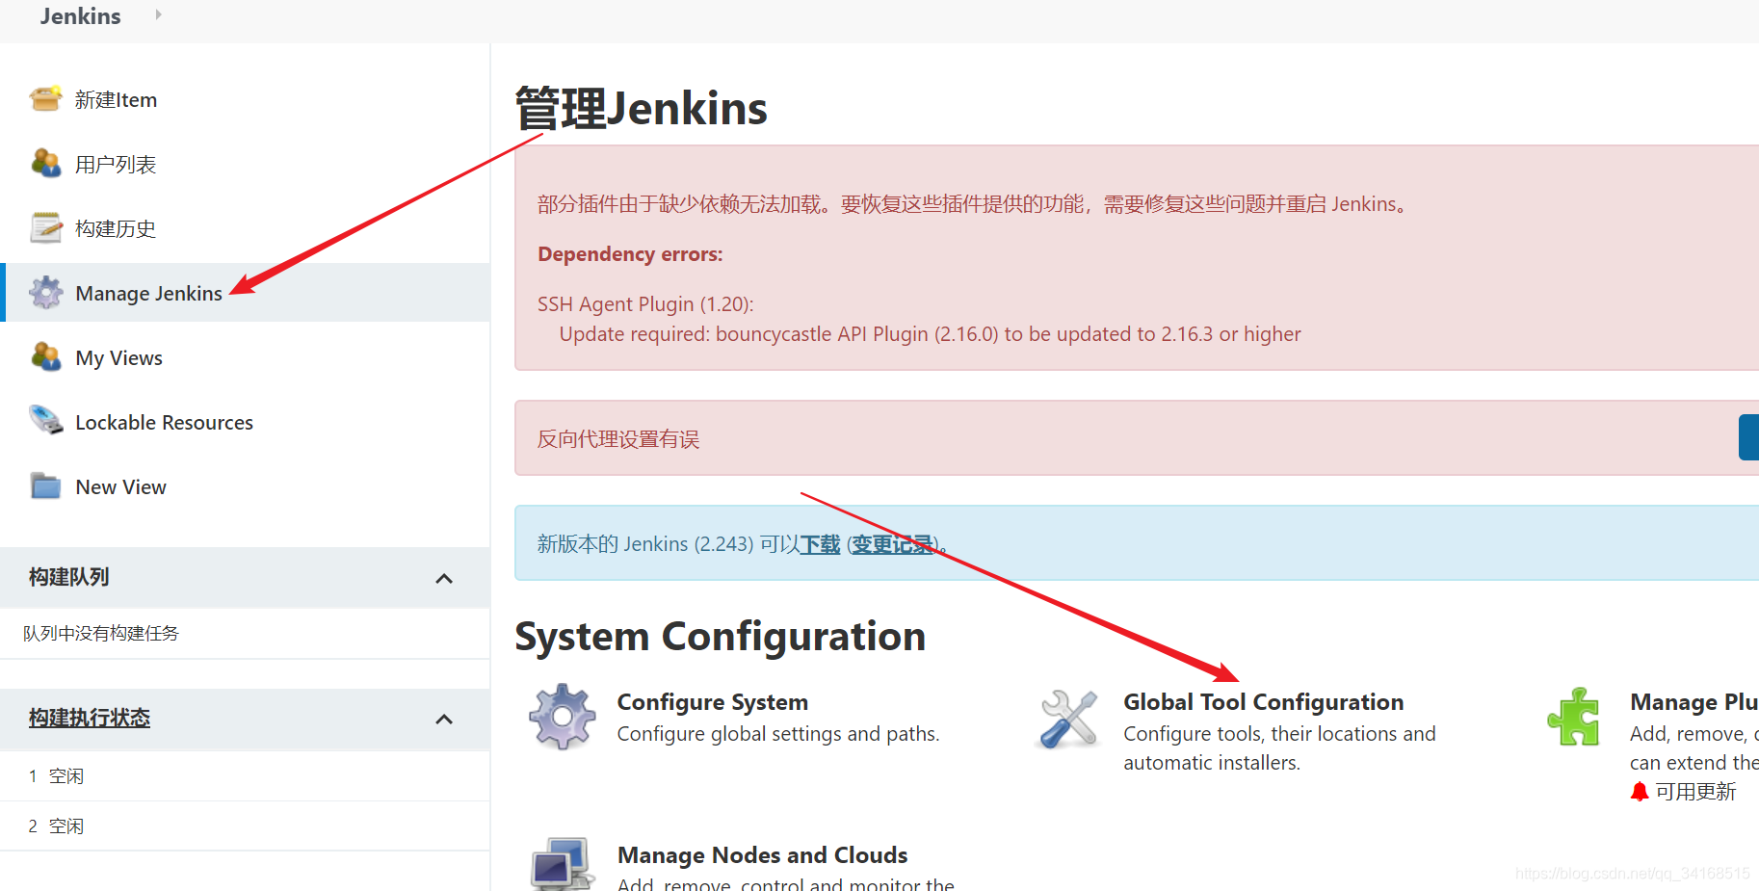Click executor 1 空闲 row
The image size is (1759, 891).
point(245,776)
